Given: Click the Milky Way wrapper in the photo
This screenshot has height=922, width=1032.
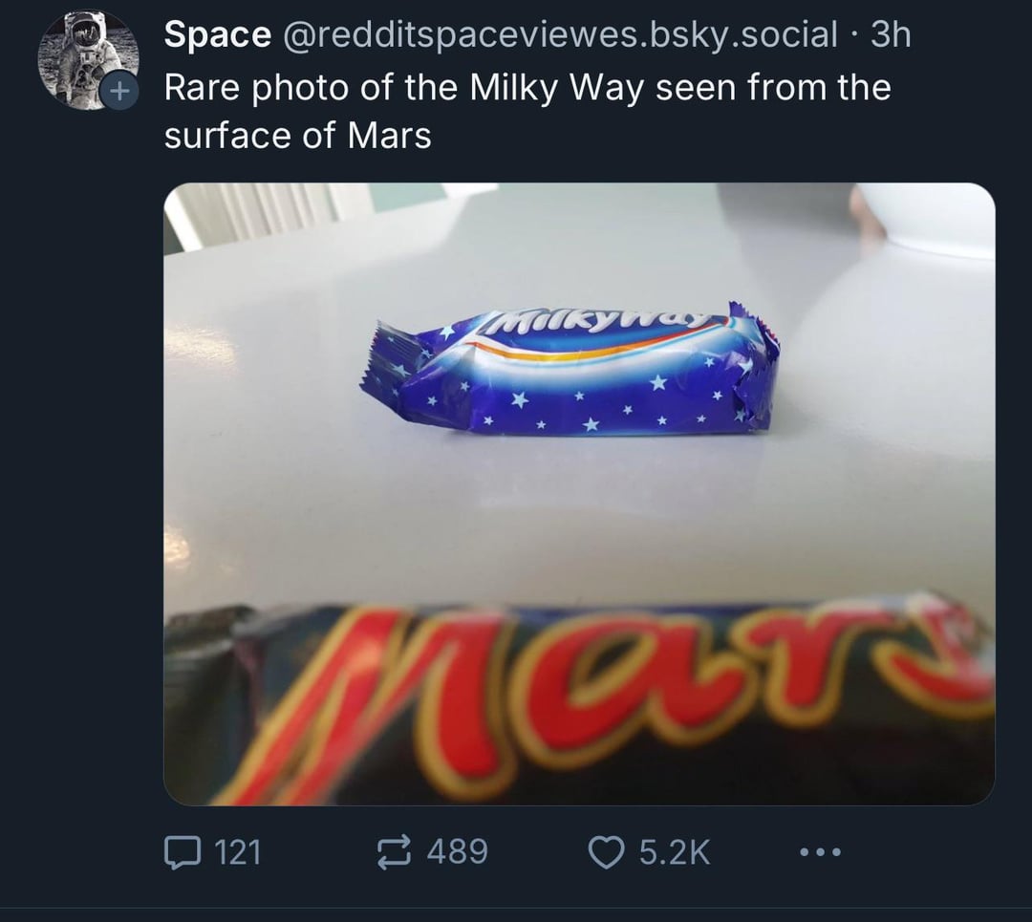Looking at the screenshot, I should coord(571,371).
